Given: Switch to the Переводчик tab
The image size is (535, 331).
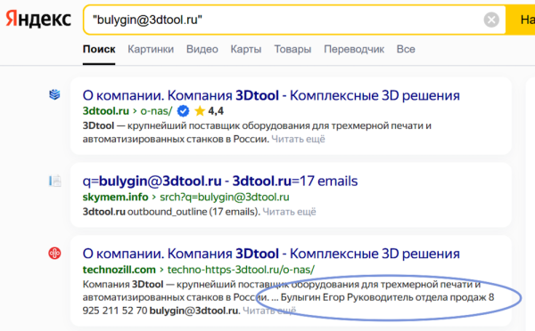Looking at the screenshot, I should click(354, 49).
